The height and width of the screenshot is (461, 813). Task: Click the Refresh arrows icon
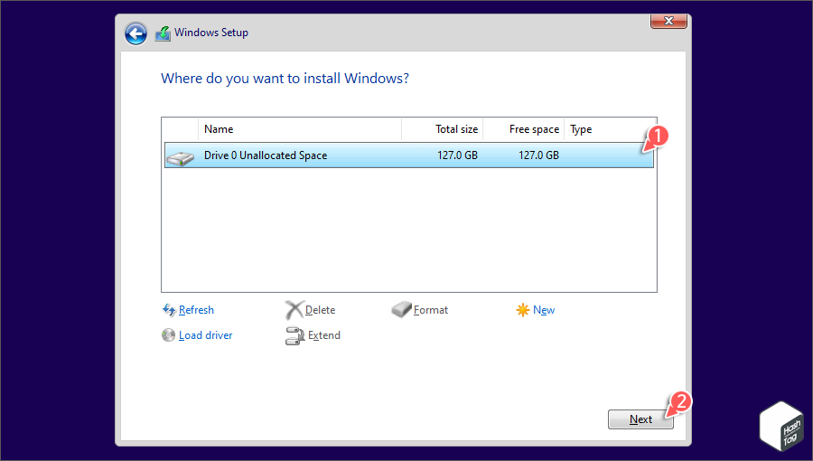[169, 310]
